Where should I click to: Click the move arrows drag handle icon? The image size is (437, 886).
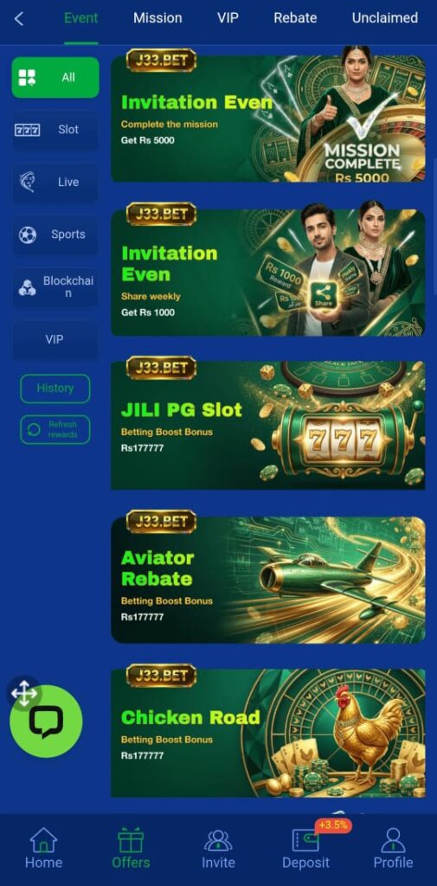(23, 693)
